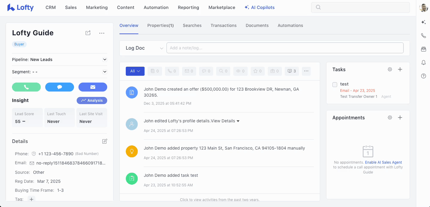Expand the Pipeline dropdown
Image resolution: width=430 pixels, height=207 pixels.
(x=105, y=60)
